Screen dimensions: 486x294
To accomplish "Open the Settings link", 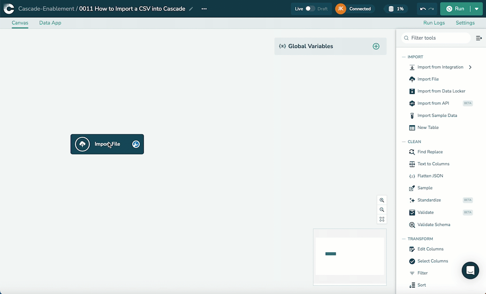I will [x=465, y=23].
